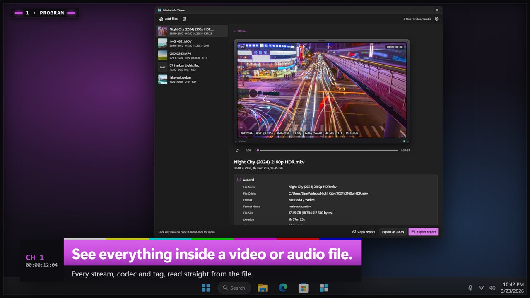
Task: Click the IMG_4821.MOV thumbnail image
Action: click(x=163, y=43)
